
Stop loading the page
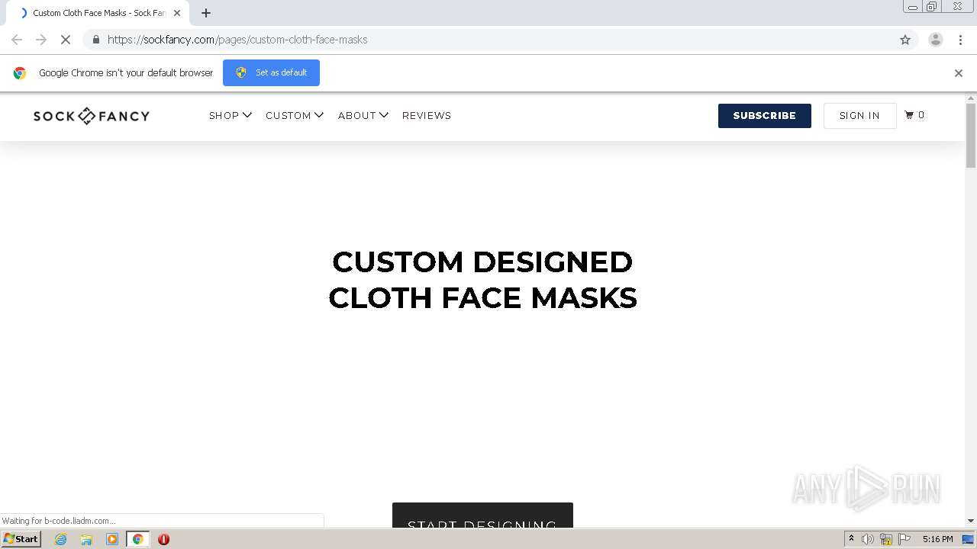66,40
